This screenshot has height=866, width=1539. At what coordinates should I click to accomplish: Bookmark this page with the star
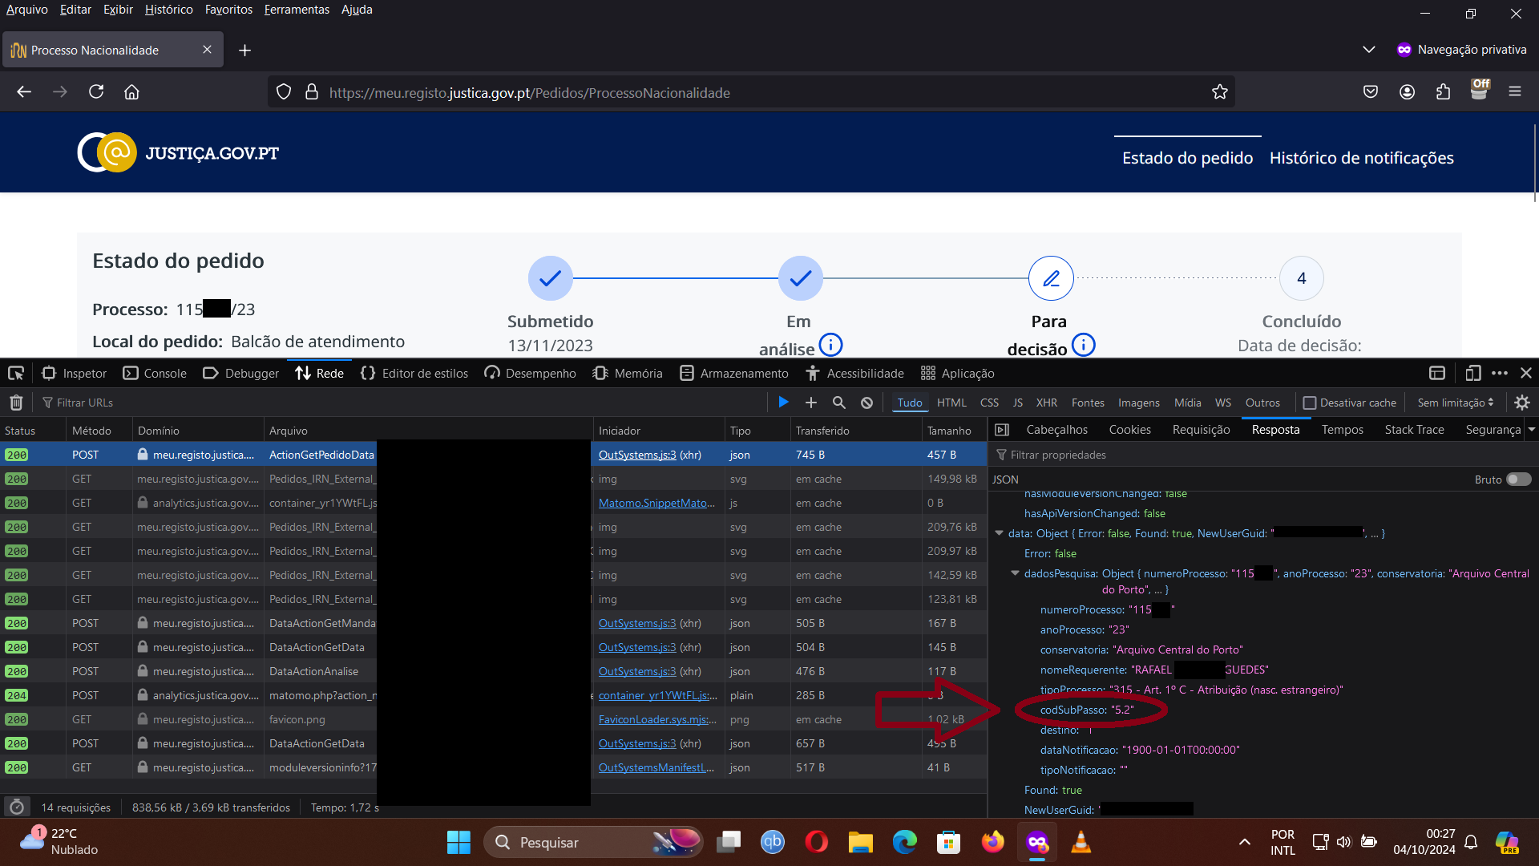coord(1220,92)
